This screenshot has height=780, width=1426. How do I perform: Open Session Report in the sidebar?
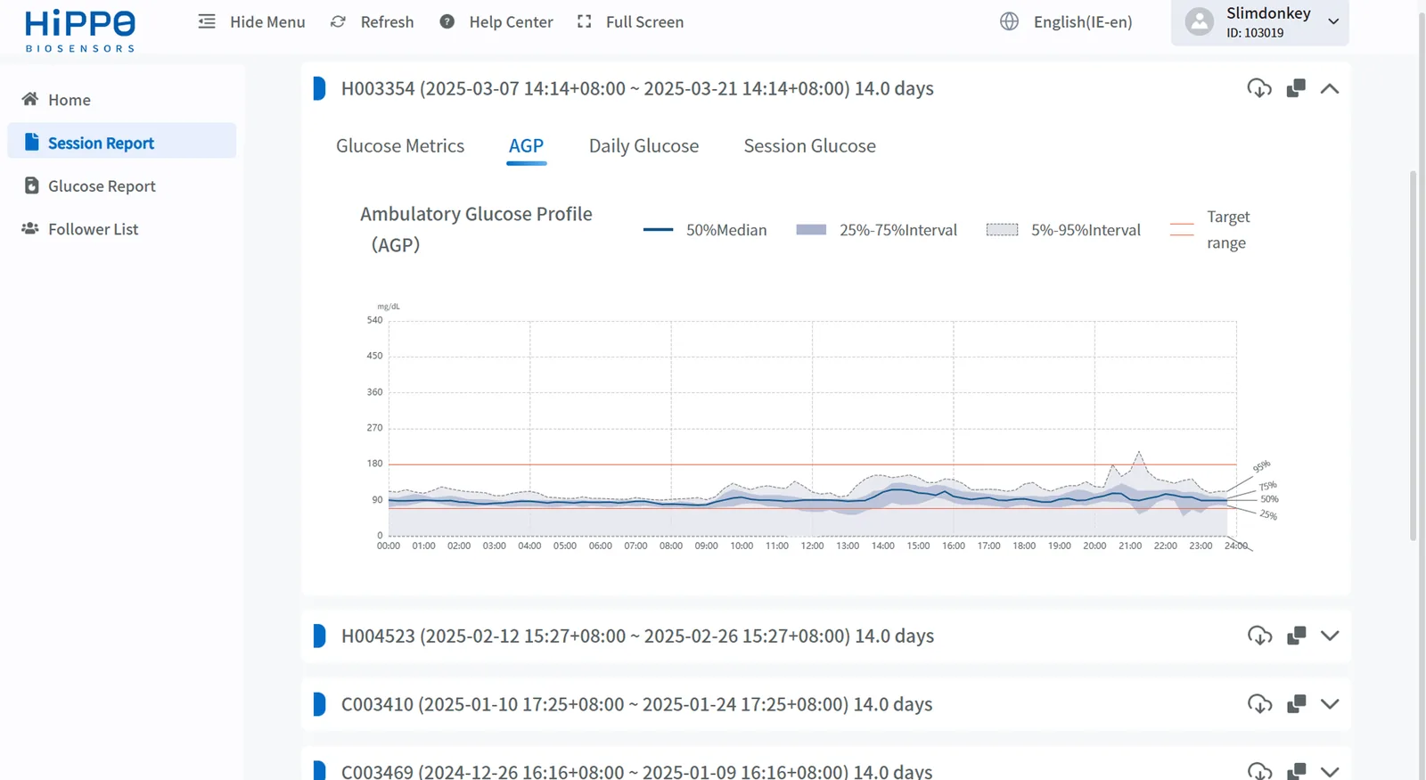pos(122,141)
